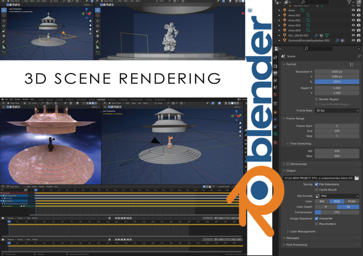Screen dimensions: 363x256
Task: Select the RGB color mode button
Action: (x=337, y=201)
